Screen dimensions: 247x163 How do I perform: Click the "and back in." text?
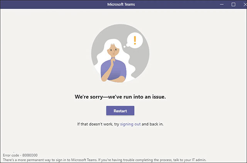point(152,124)
